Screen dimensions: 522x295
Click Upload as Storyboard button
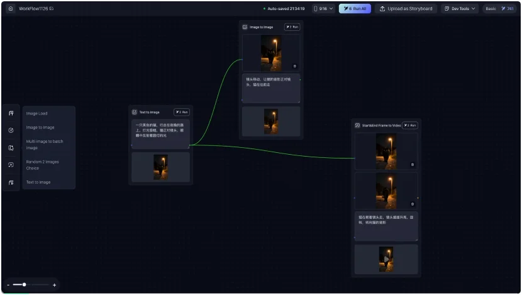[x=406, y=9]
